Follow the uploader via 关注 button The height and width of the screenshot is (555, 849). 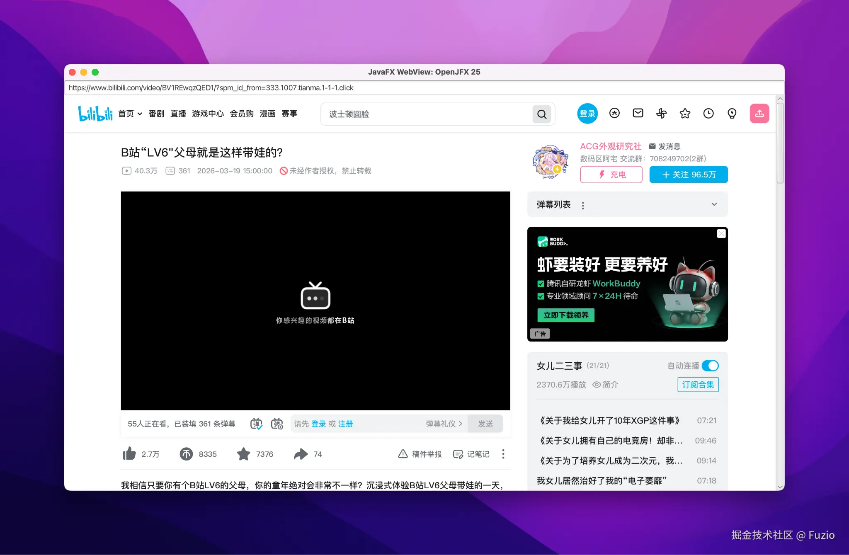pyautogui.click(x=688, y=174)
